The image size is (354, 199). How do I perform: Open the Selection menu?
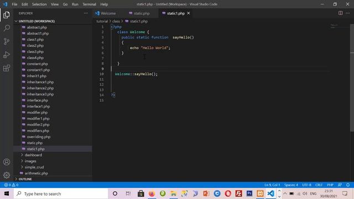pos(39,4)
